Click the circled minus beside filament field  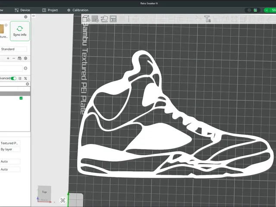tap(25, 68)
